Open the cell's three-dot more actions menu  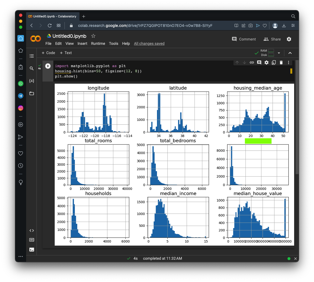pyautogui.click(x=288, y=62)
